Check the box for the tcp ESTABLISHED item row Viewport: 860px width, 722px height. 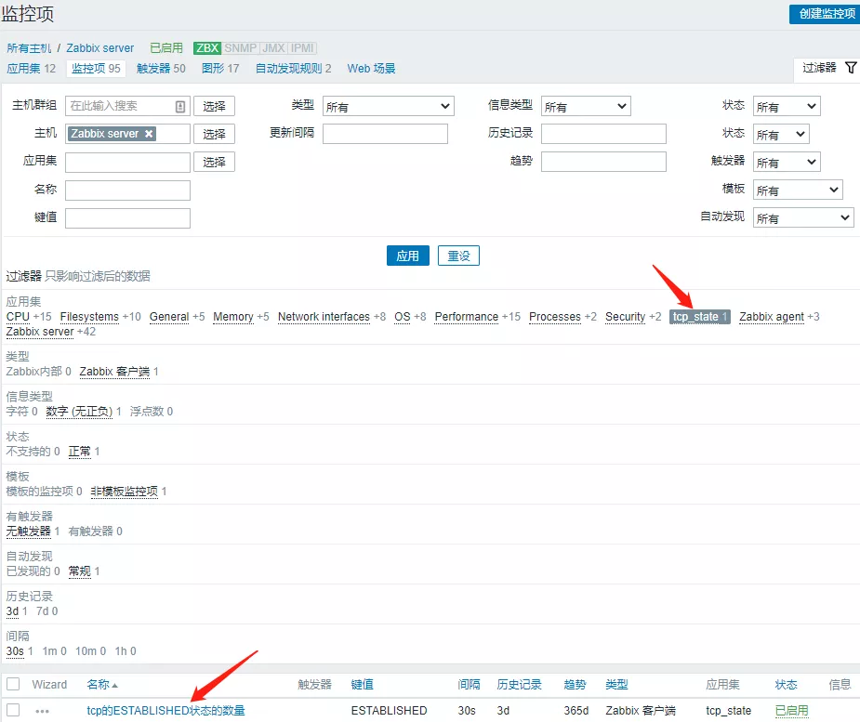pos(13,711)
